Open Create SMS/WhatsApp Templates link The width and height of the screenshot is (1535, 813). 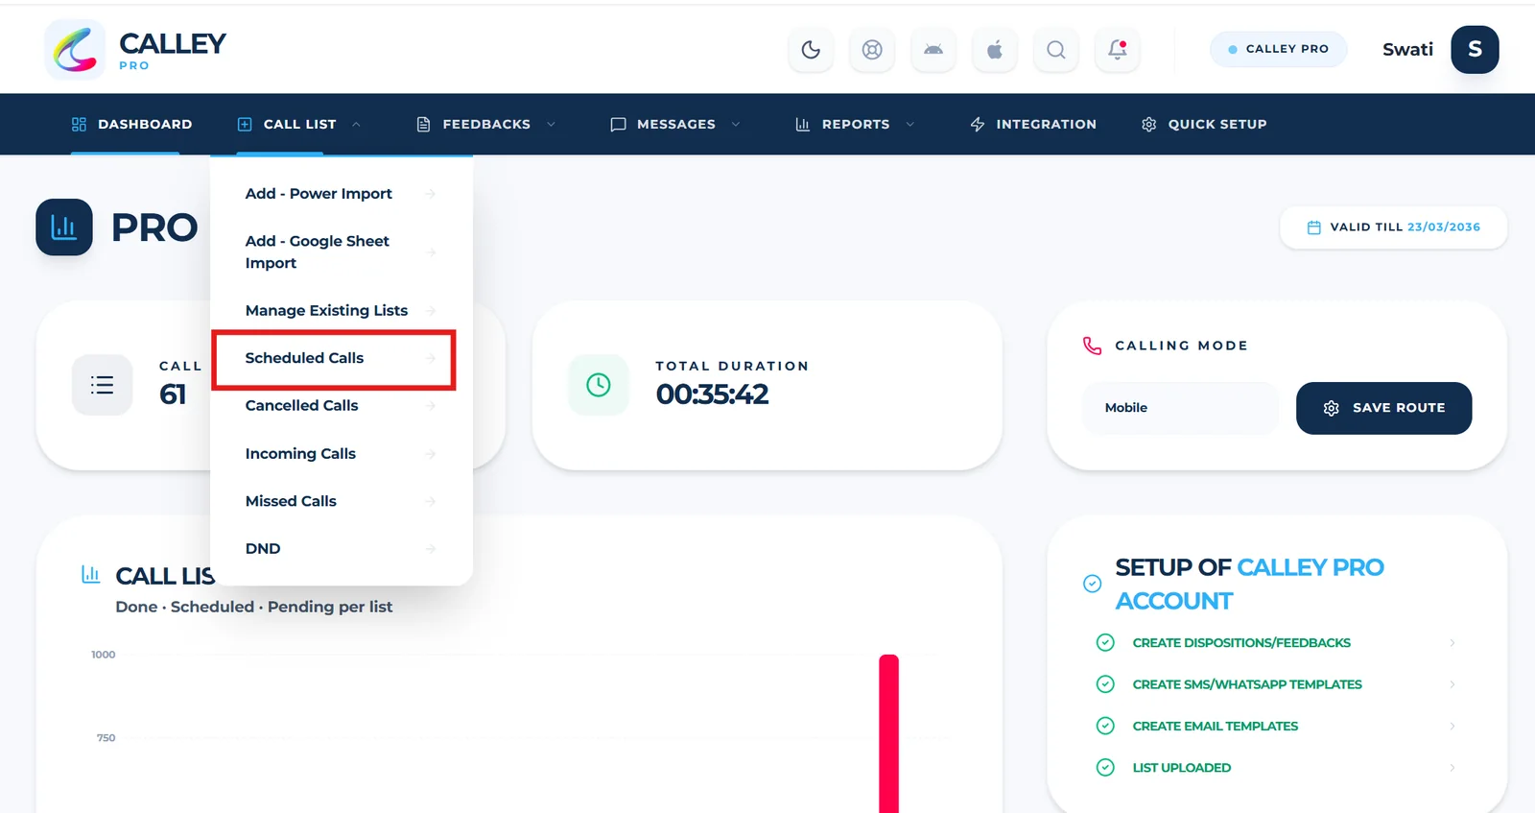click(x=1247, y=684)
